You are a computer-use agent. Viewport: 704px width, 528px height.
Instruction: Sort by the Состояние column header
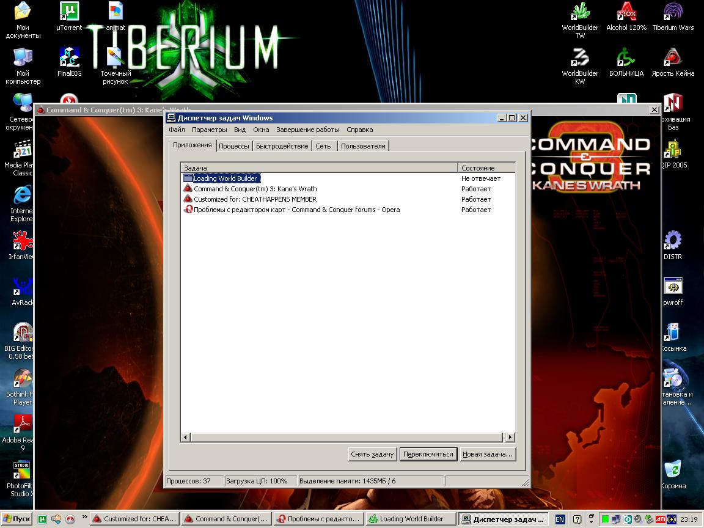tap(486, 168)
